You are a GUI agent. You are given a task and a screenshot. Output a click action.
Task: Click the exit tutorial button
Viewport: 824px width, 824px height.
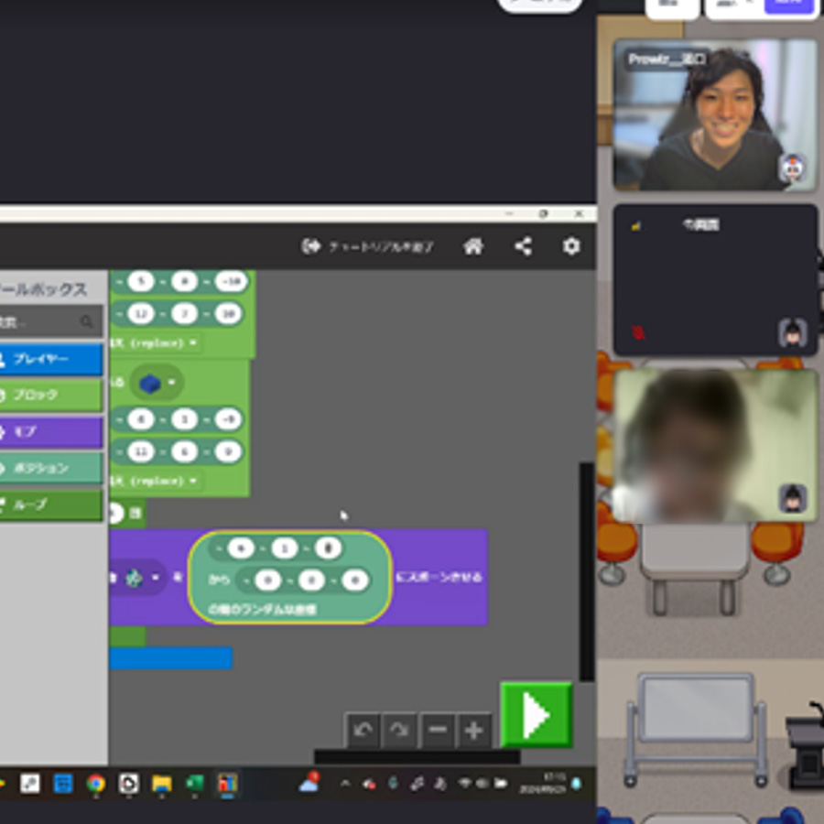tap(368, 247)
